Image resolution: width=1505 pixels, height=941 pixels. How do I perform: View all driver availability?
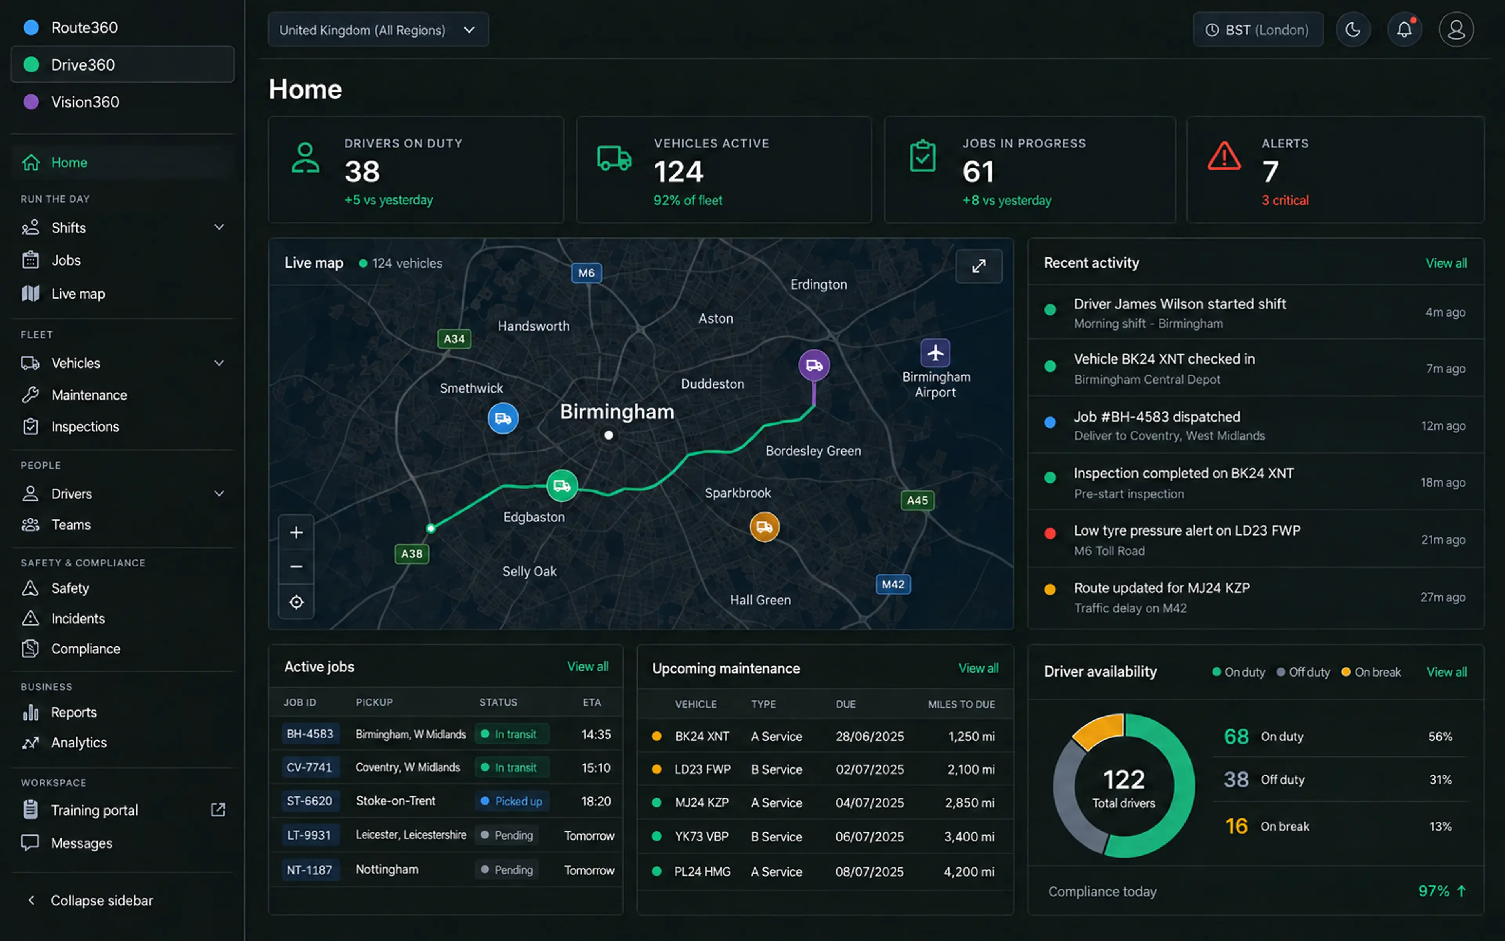(1447, 672)
